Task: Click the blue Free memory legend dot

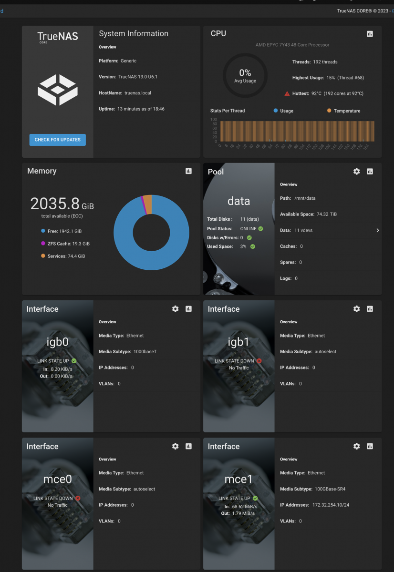Action: (43, 231)
